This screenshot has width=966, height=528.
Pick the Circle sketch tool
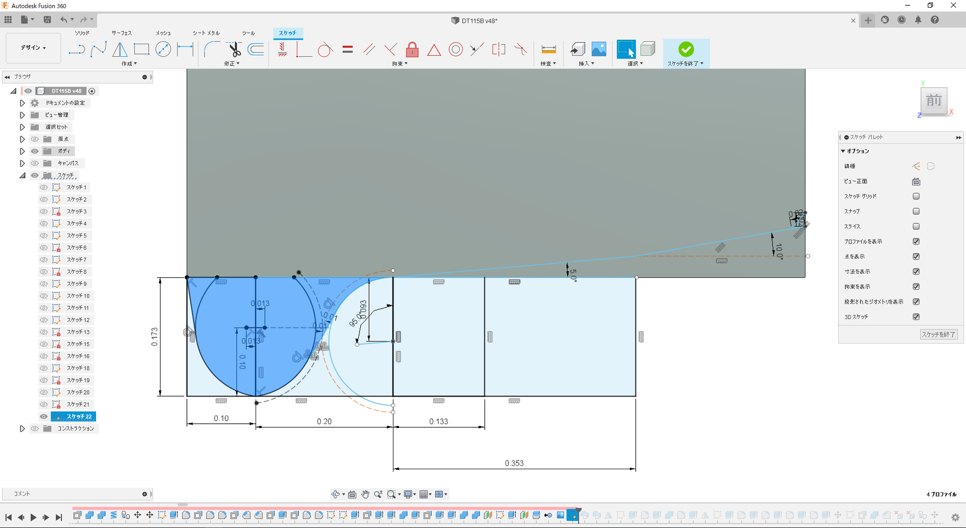click(163, 49)
